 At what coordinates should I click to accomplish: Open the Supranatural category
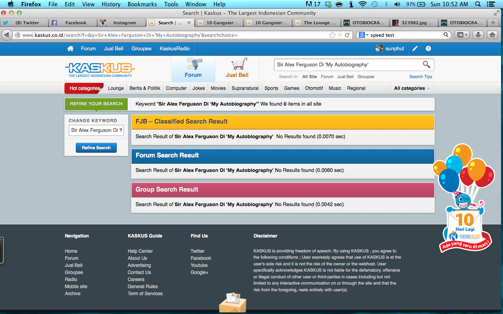(245, 88)
